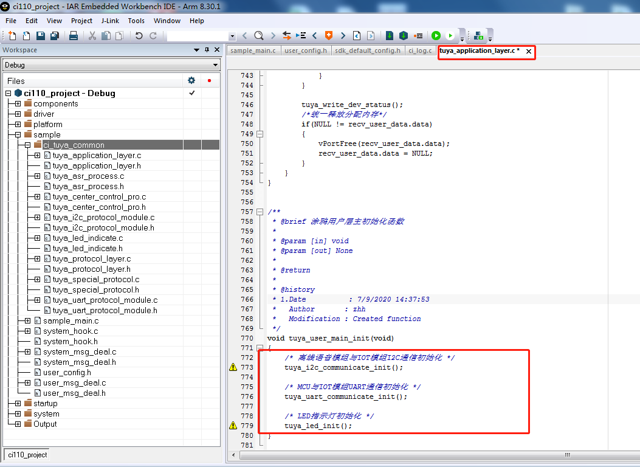Click the editor horizontal scrollbar left arrow

click(233, 455)
